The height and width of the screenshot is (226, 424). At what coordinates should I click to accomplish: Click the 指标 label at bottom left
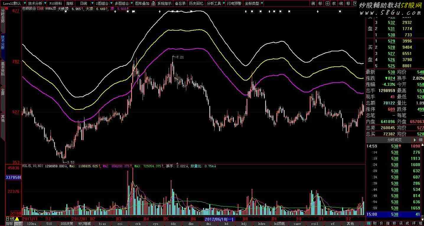(9, 224)
